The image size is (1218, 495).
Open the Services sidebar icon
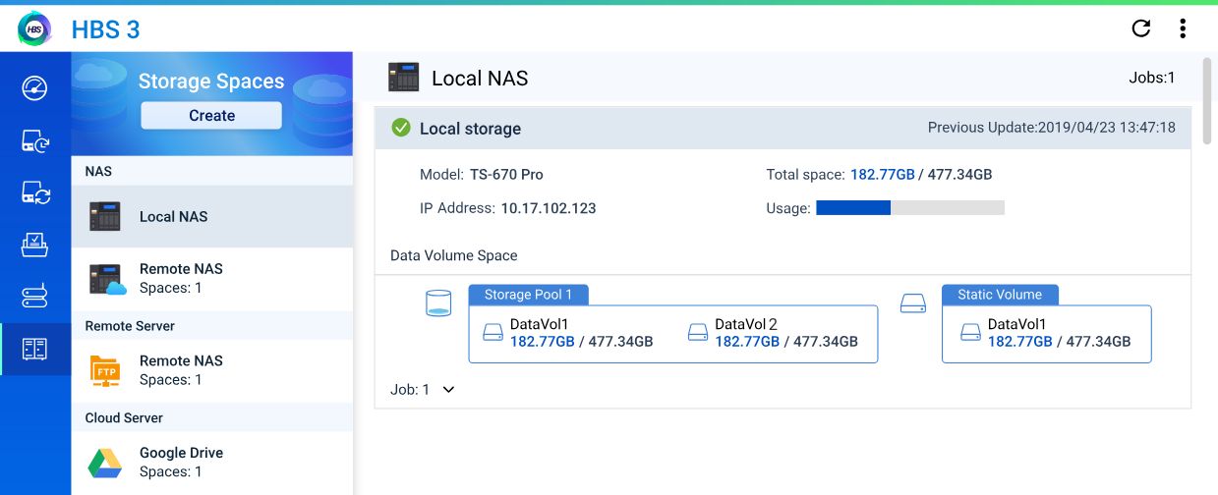pyautogui.click(x=35, y=296)
